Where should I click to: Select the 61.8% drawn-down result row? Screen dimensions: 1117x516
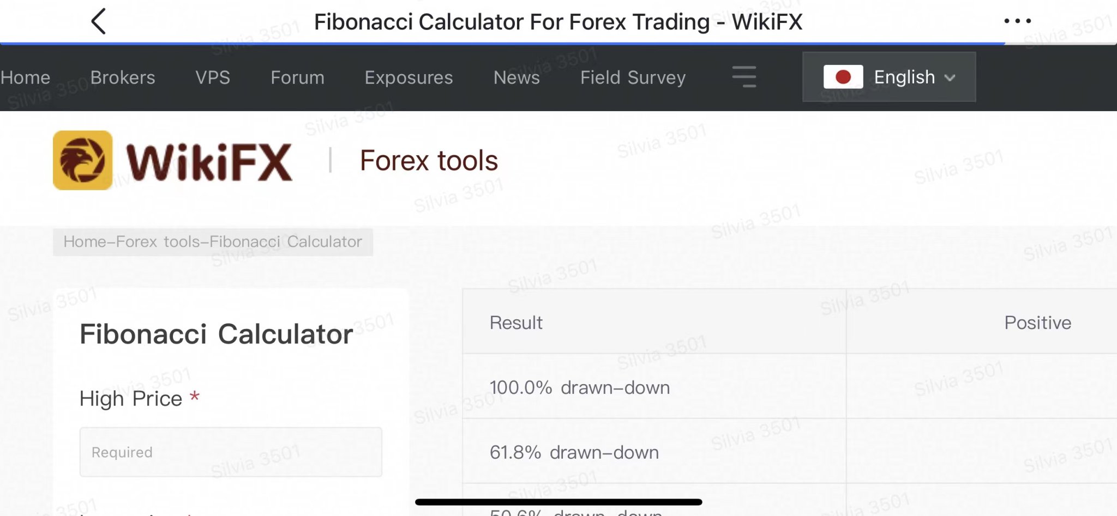pyautogui.click(x=790, y=451)
